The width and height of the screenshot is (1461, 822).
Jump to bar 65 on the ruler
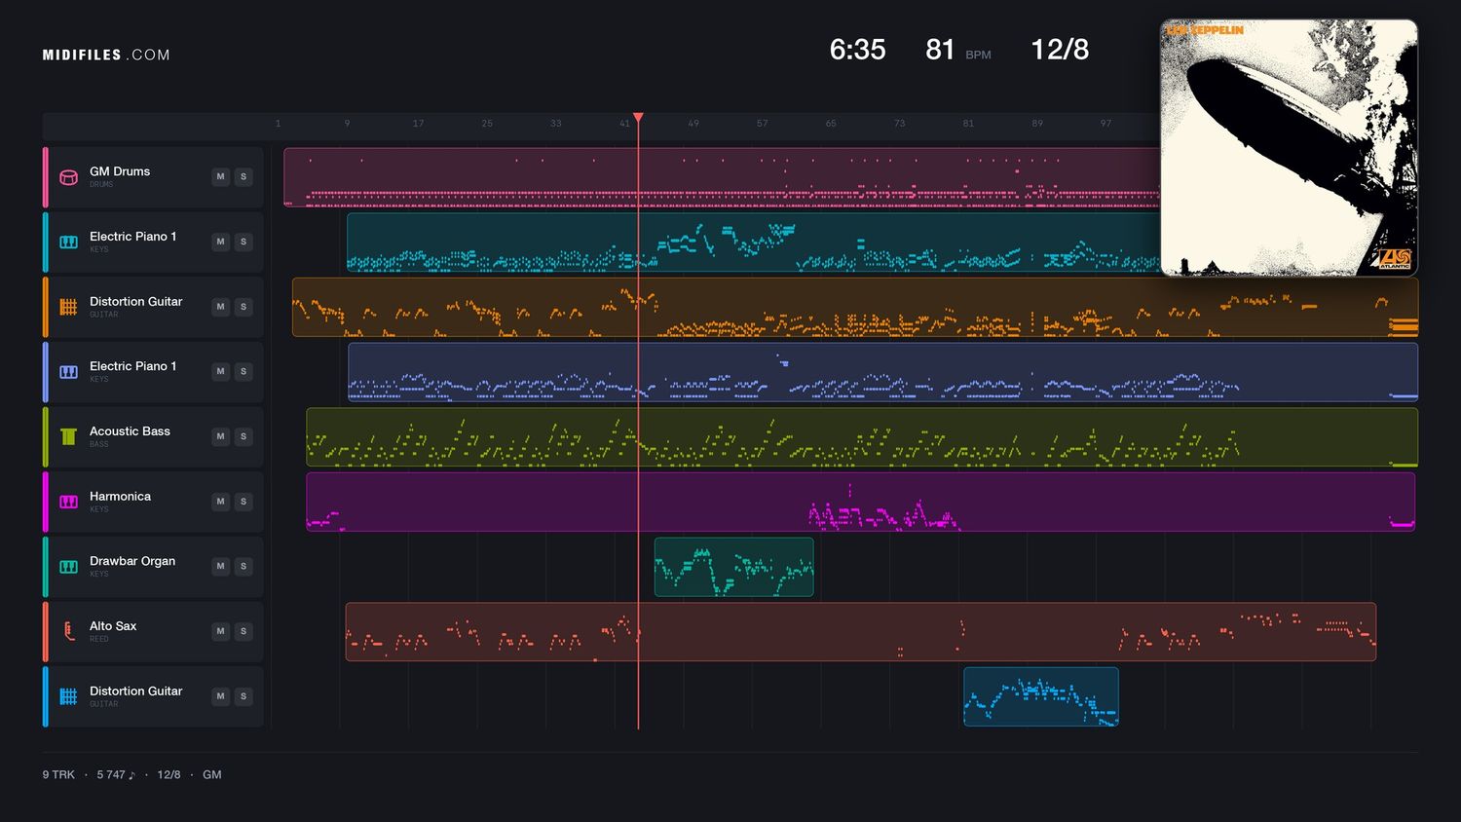pyautogui.click(x=831, y=124)
